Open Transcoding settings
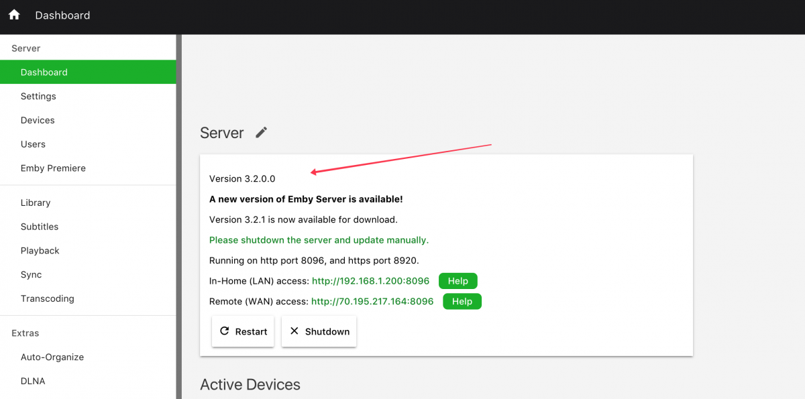 click(x=48, y=298)
